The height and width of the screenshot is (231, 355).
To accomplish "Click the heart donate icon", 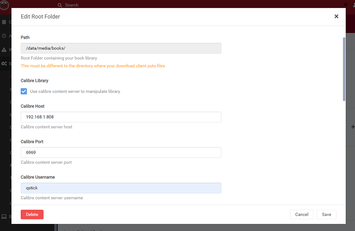I will point(345,5).
